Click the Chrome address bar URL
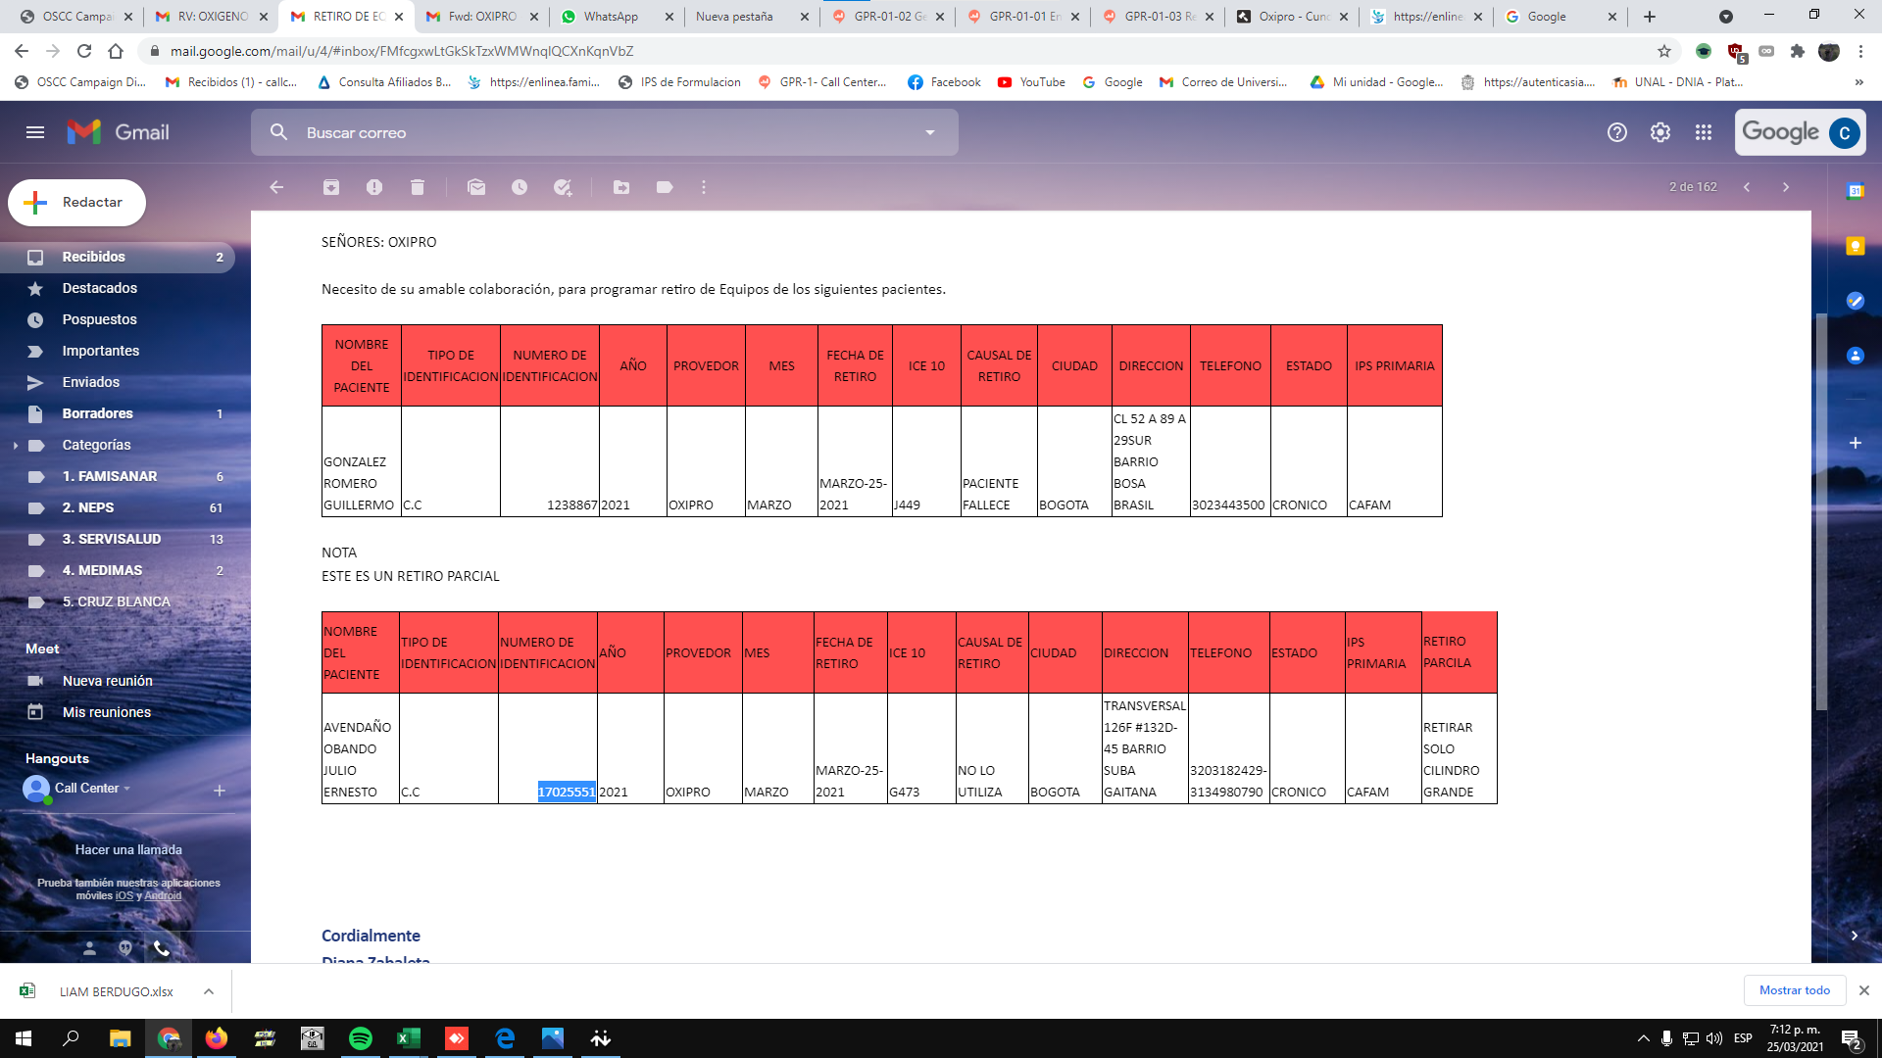The height and width of the screenshot is (1058, 1882). tap(402, 51)
